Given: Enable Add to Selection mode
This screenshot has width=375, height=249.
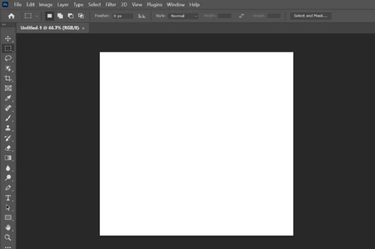Looking at the screenshot, I should [x=60, y=16].
